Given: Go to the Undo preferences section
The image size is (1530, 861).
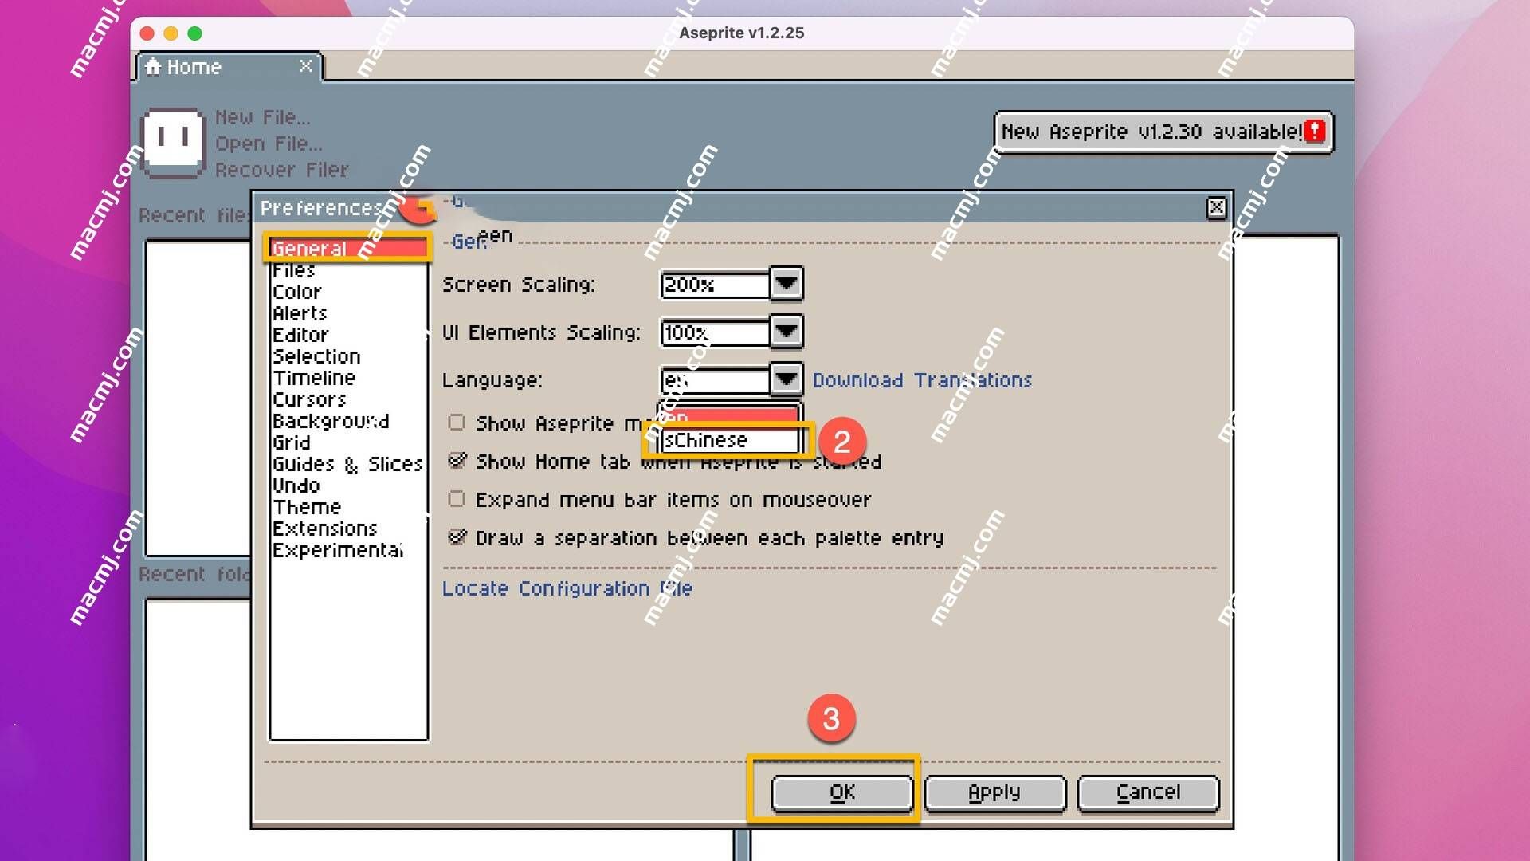Looking at the screenshot, I should (348, 486).
